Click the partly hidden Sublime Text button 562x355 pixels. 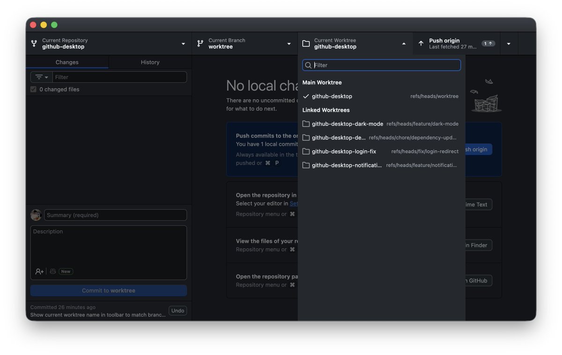click(x=479, y=204)
